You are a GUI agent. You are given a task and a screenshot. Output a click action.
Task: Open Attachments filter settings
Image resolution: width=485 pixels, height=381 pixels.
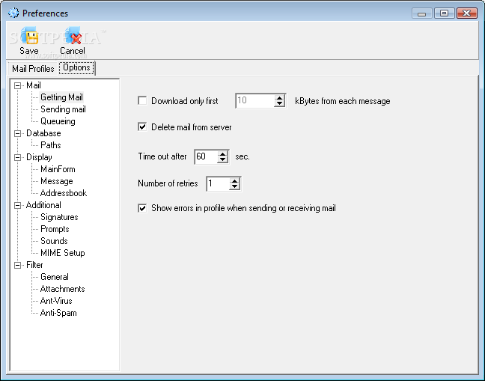pyautogui.click(x=62, y=289)
